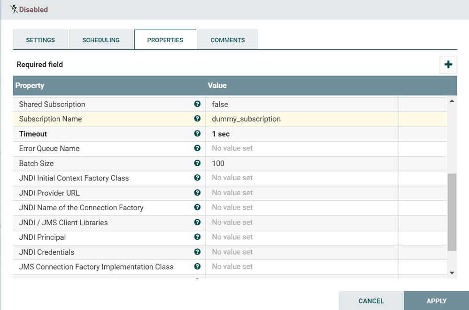Add a new property with plus button
The width and height of the screenshot is (469, 310).
[x=448, y=65]
